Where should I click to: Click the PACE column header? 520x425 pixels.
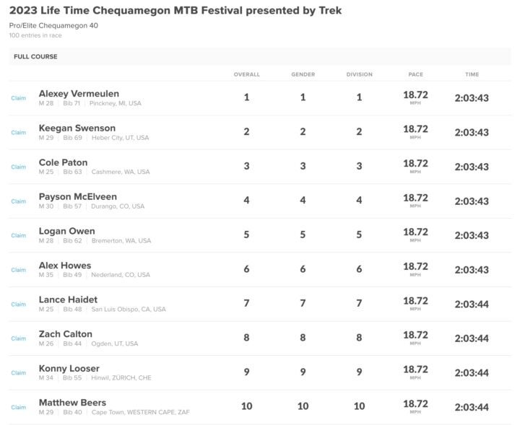coord(415,74)
